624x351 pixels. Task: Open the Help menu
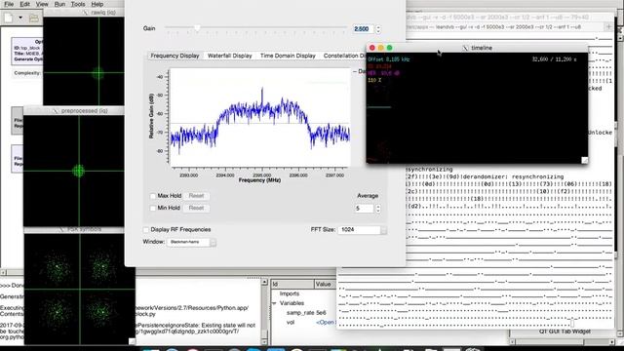point(97,4)
